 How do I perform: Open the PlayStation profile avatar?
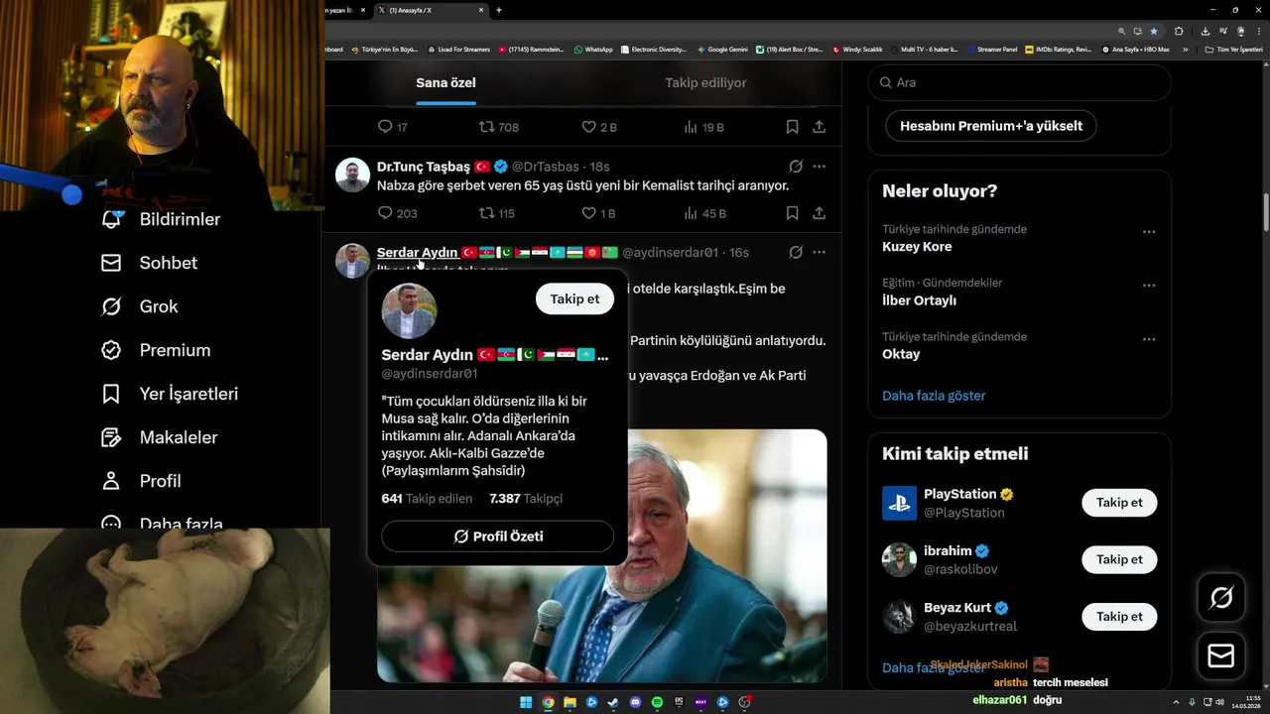point(899,503)
